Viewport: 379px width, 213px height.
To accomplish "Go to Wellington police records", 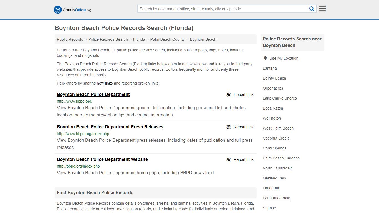I will pyautogui.click(x=272, y=118).
